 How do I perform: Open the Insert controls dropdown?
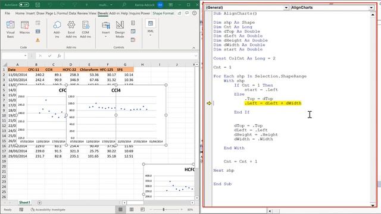(106, 29)
